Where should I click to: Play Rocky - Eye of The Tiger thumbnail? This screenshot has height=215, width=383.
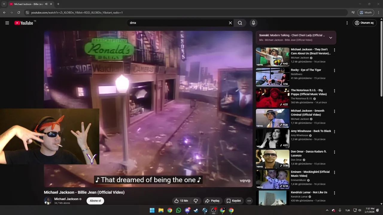[x=273, y=77]
